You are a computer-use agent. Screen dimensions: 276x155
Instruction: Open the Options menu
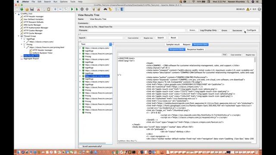(x=63, y=2)
